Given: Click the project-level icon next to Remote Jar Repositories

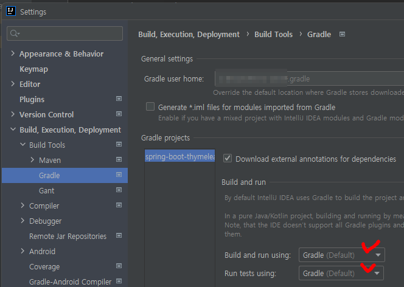Looking at the screenshot, I should click(x=119, y=235).
